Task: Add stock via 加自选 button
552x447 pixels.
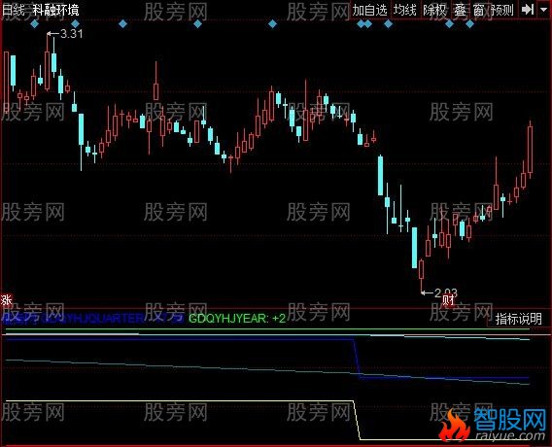Action: pos(370,10)
